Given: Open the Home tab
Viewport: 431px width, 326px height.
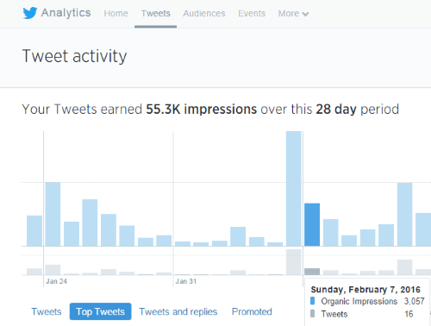Looking at the screenshot, I should point(116,14).
